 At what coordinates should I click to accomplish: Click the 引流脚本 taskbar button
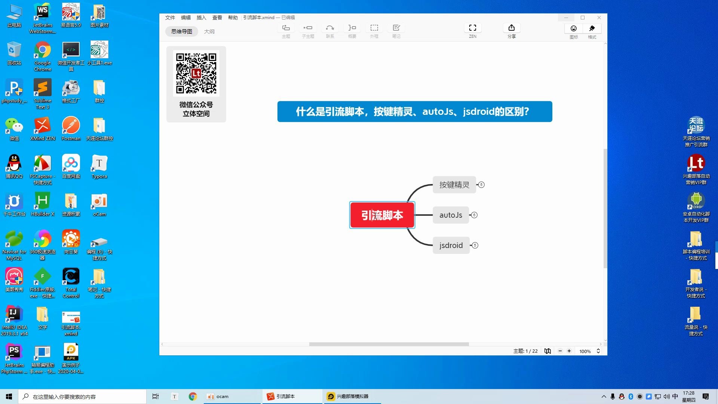(x=292, y=397)
